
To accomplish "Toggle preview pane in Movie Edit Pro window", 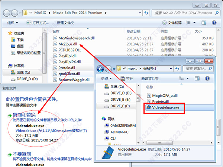I will [204, 23].
